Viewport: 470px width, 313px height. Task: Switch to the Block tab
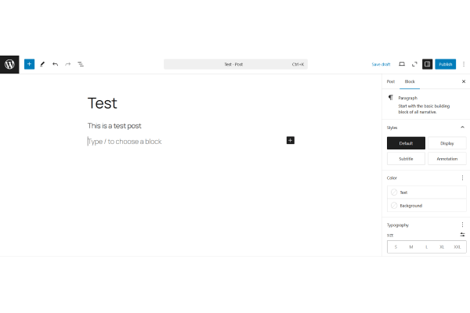pyautogui.click(x=409, y=81)
